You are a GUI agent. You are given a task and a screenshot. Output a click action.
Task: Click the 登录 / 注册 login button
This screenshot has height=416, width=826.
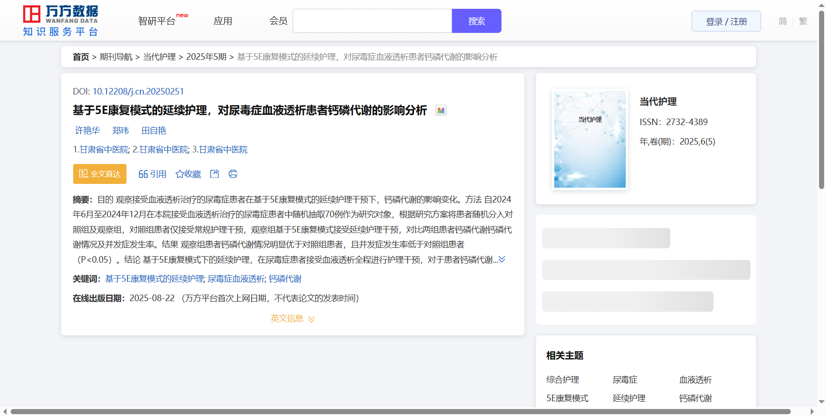[x=726, y=21]
